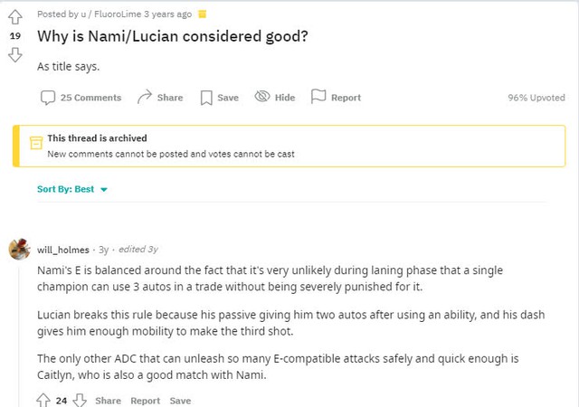Click the comments speech bubble icon
Image resolution: width=579 pixels, height=407 pixels.
[48, 98]
